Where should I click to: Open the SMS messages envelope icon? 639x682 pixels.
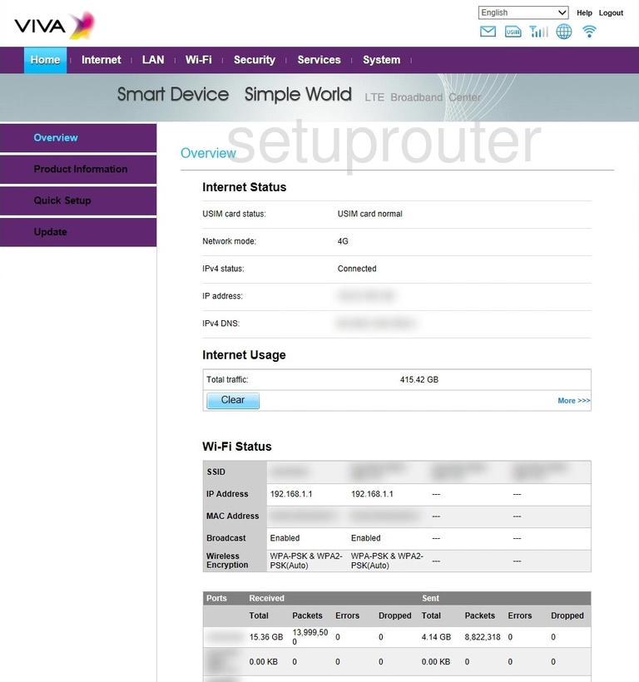pyautogui.click(x=488, y=32)
